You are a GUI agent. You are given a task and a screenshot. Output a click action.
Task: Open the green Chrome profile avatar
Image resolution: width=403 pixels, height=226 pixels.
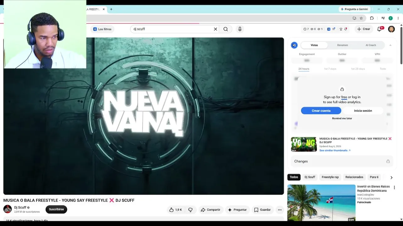click(390, 18)
